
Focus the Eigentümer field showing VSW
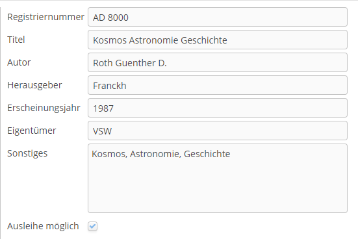[x=218, y=131]
